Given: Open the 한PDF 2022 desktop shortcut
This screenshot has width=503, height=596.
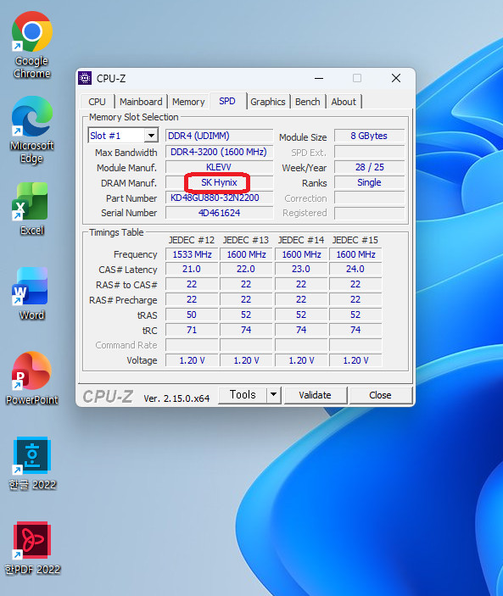Looking at the screenshot, I should coord(32,549).
